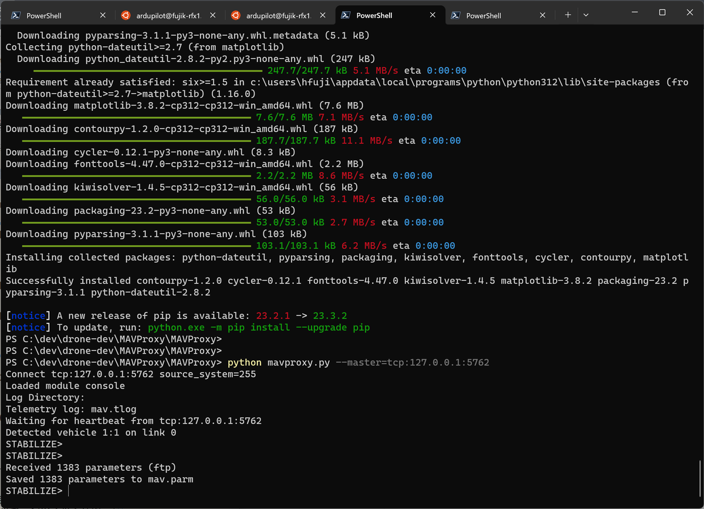This screenshot has height=509, width=704.
Task: Click 'Downloading cycler-0.12.1-py3-none-any.whl' line
Action: [x=151, y=152]
